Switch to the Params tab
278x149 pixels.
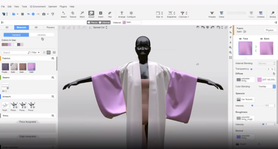coord(50,27)
